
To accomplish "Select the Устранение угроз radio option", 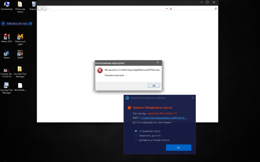I will 136,131.
